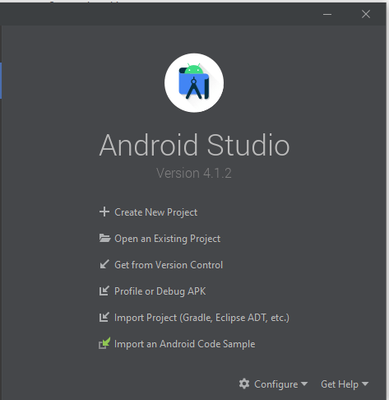The width and height of the screenshot is (389, 400).
Task: Close the Android Studio welcome window
Action: click(366, 14)
